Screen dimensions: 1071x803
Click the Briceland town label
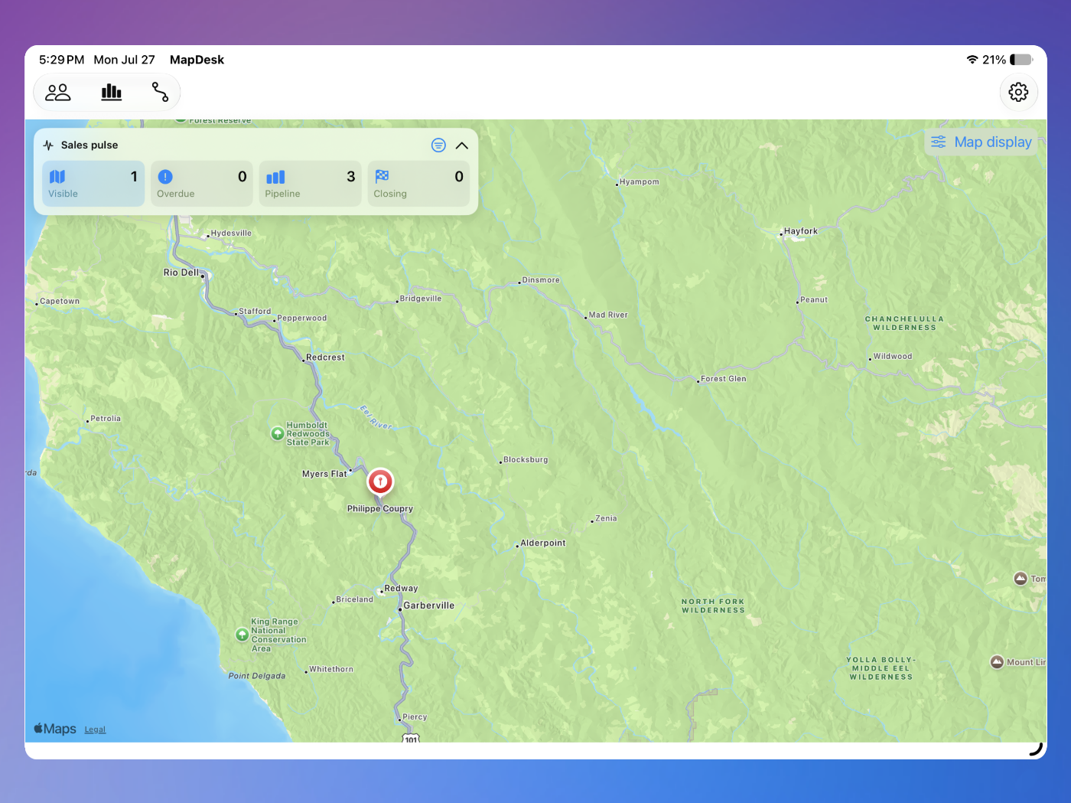(x=355, y=599)
